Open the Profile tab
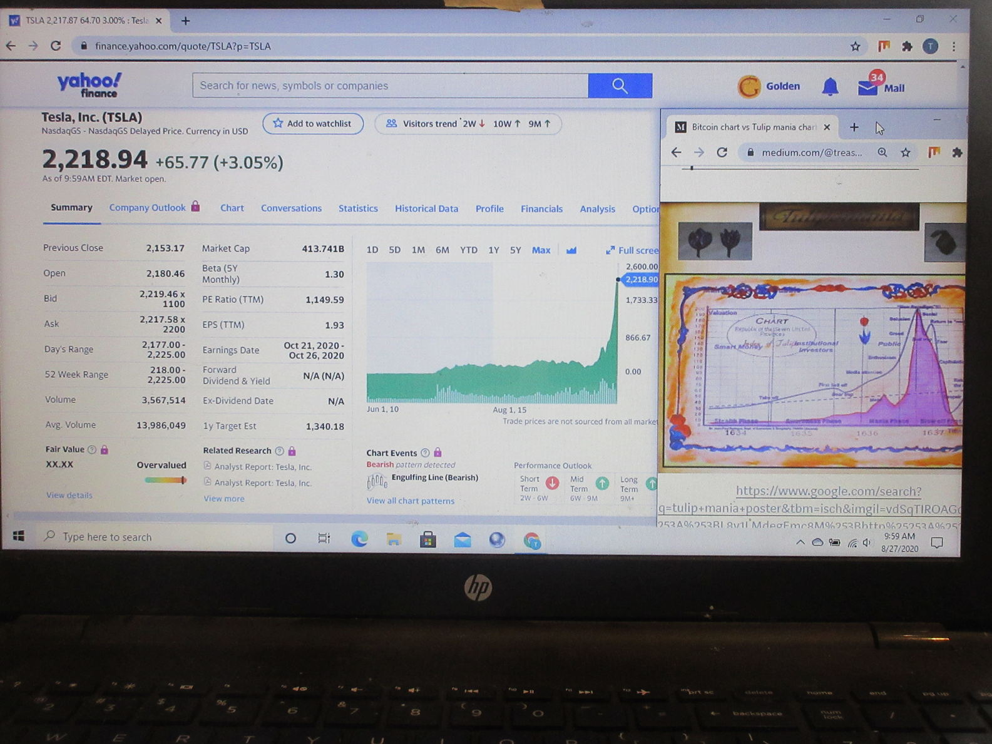992x744 pixels. (x=489, y=208)
